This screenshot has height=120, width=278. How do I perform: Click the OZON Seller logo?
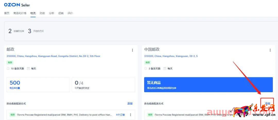pyautogui.click(x=17, y=5)
